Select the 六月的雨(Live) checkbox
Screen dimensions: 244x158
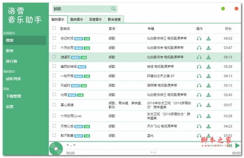coord(54,116)
